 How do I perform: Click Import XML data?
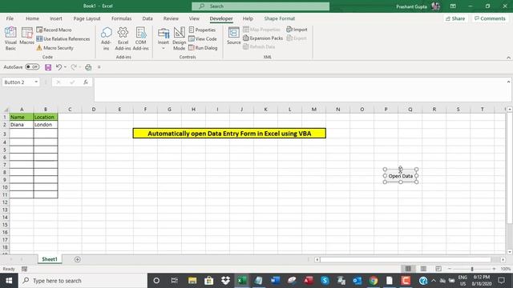(x=297, y=30)
